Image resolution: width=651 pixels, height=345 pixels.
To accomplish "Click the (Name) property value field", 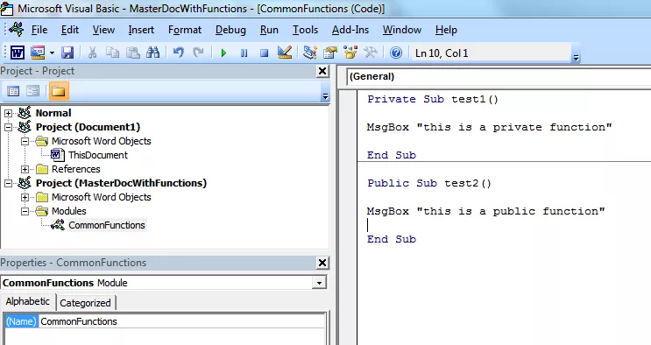I will [182, 321].
